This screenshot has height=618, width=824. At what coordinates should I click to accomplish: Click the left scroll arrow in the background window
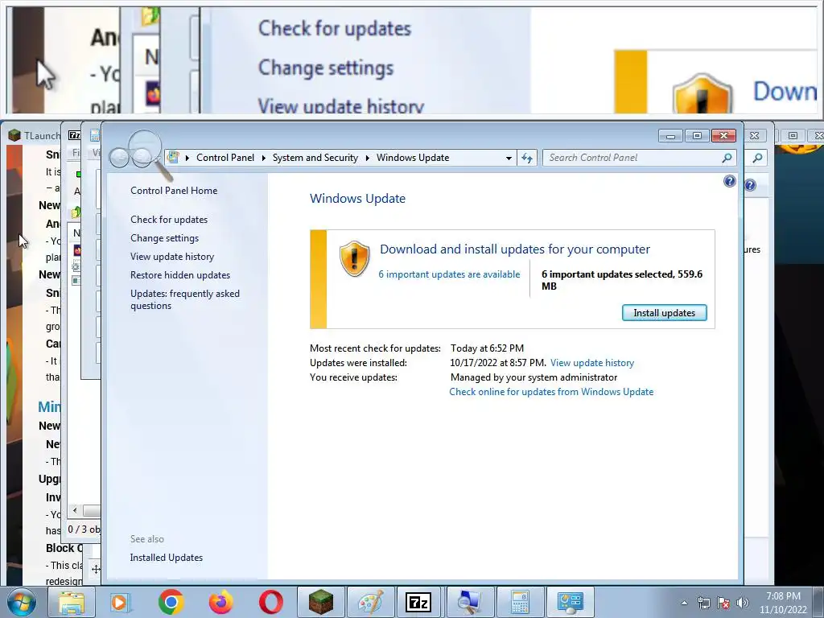pyautogui.click(x=75, y=510)
